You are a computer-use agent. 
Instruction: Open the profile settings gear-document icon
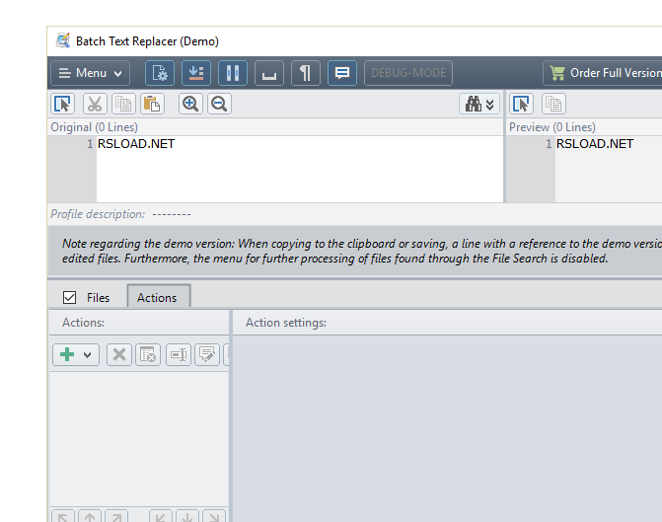[160, 73]
